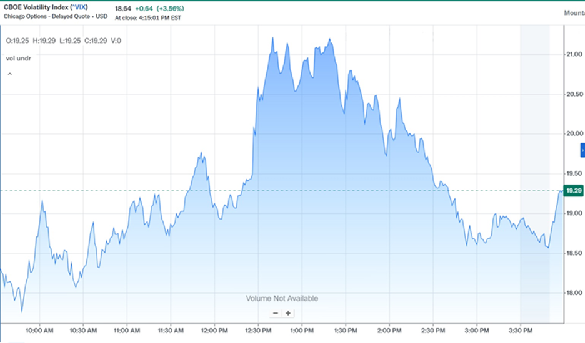Click the 20.00 price axis label
Image resolution: width=585 pixels, height=343 pixels.
click(574, 133)
